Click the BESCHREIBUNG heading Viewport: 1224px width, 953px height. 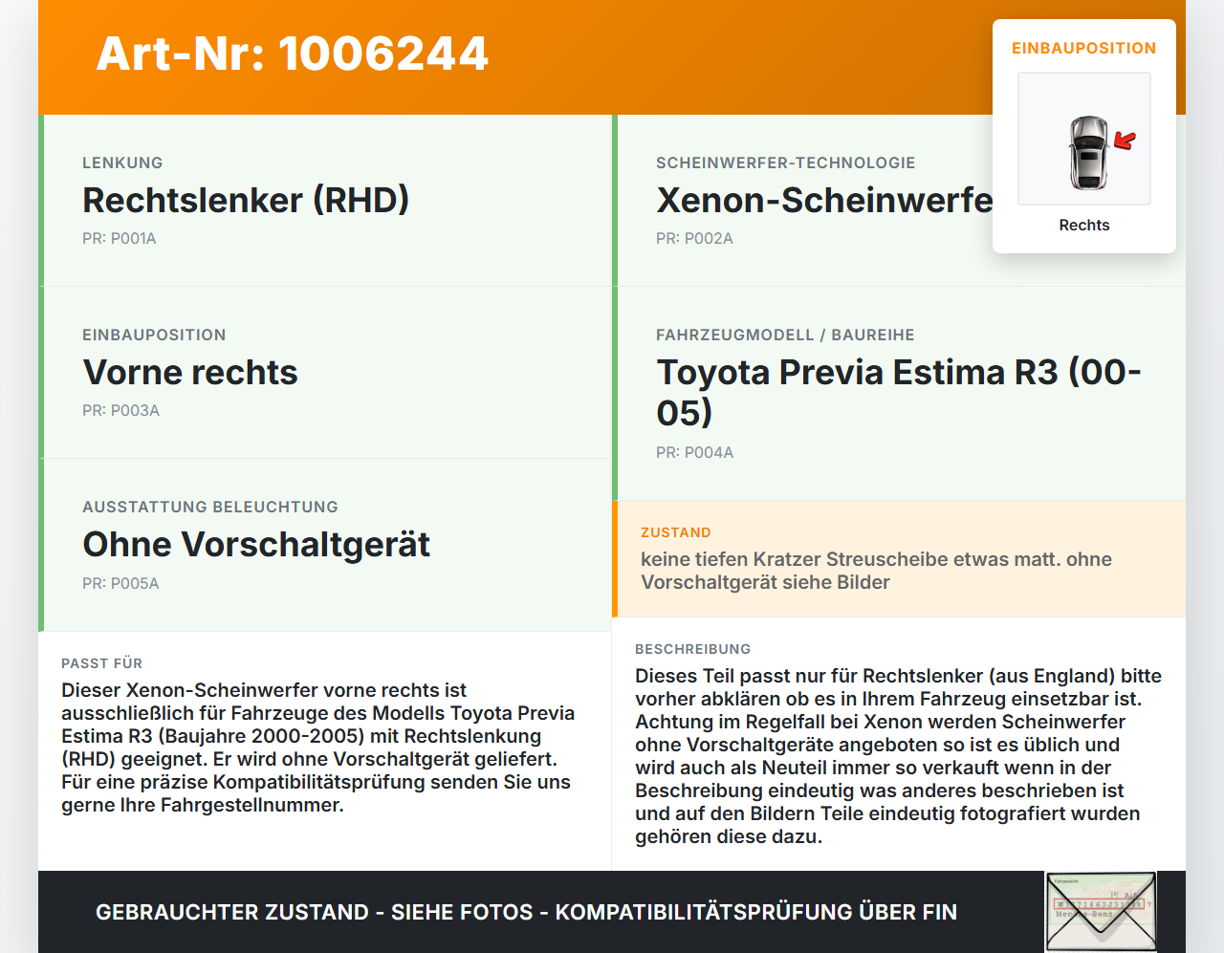(692, 649)
